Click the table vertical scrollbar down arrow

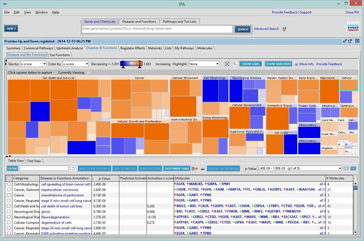pyautogui.click(x=355, y=232)
